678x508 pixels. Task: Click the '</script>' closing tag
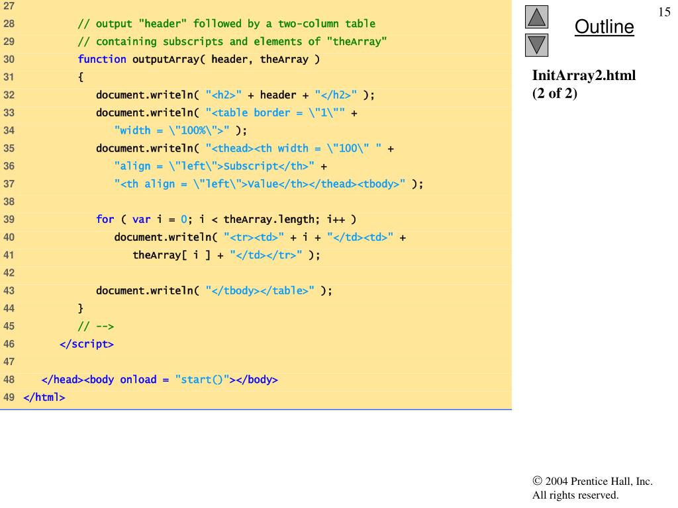(x=87, y=344)
